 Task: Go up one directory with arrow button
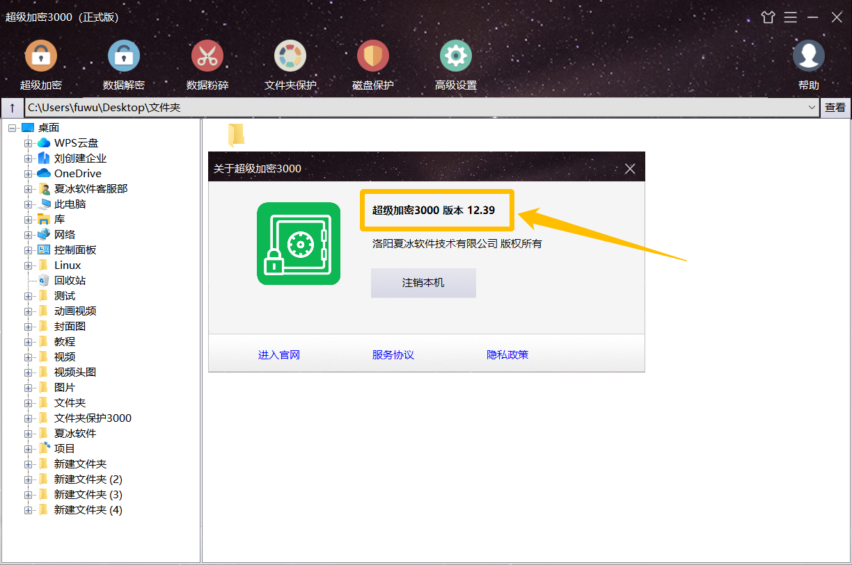click(13, 108)
